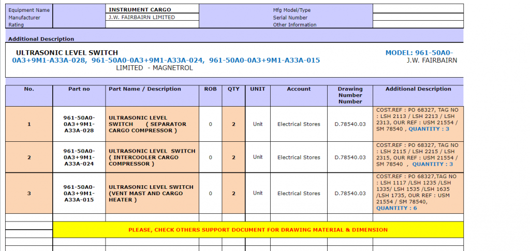
Task: Click the empty Other Information field
Action: 418,24
